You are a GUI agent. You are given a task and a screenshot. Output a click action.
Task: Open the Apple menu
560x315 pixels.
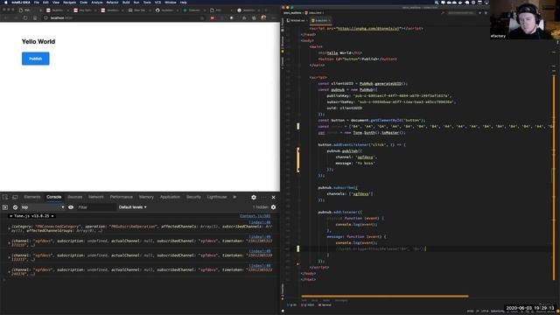6,3
